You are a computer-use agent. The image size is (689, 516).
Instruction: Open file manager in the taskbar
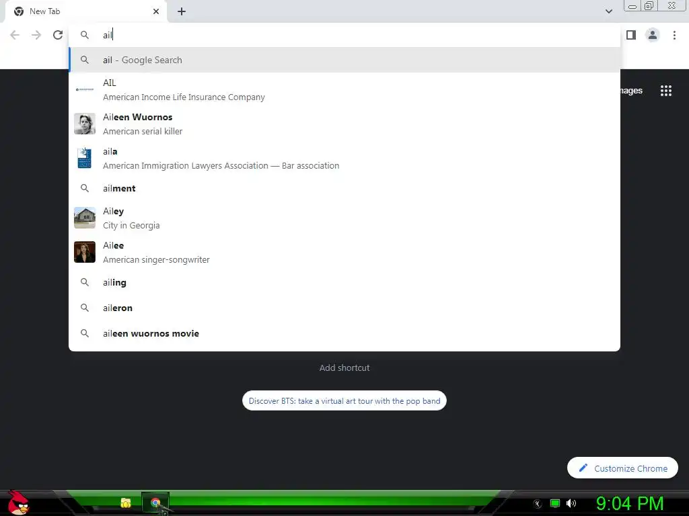[x=126, y=503]
